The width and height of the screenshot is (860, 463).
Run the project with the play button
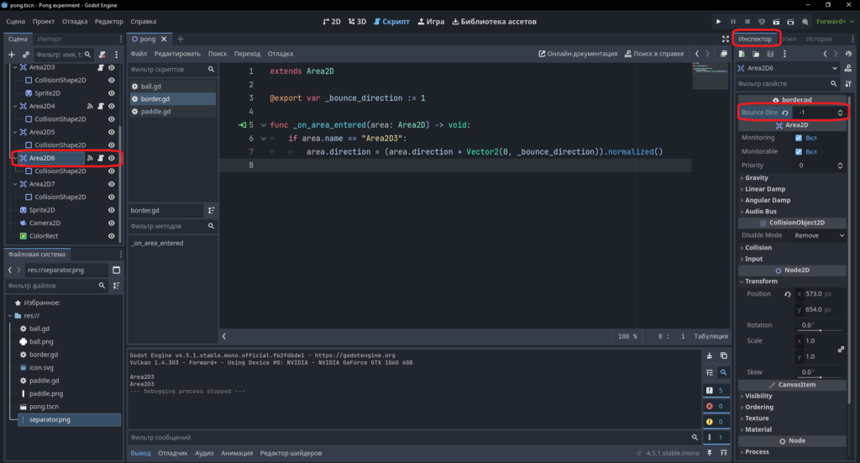pyautogui.click(x=718, y=21)
